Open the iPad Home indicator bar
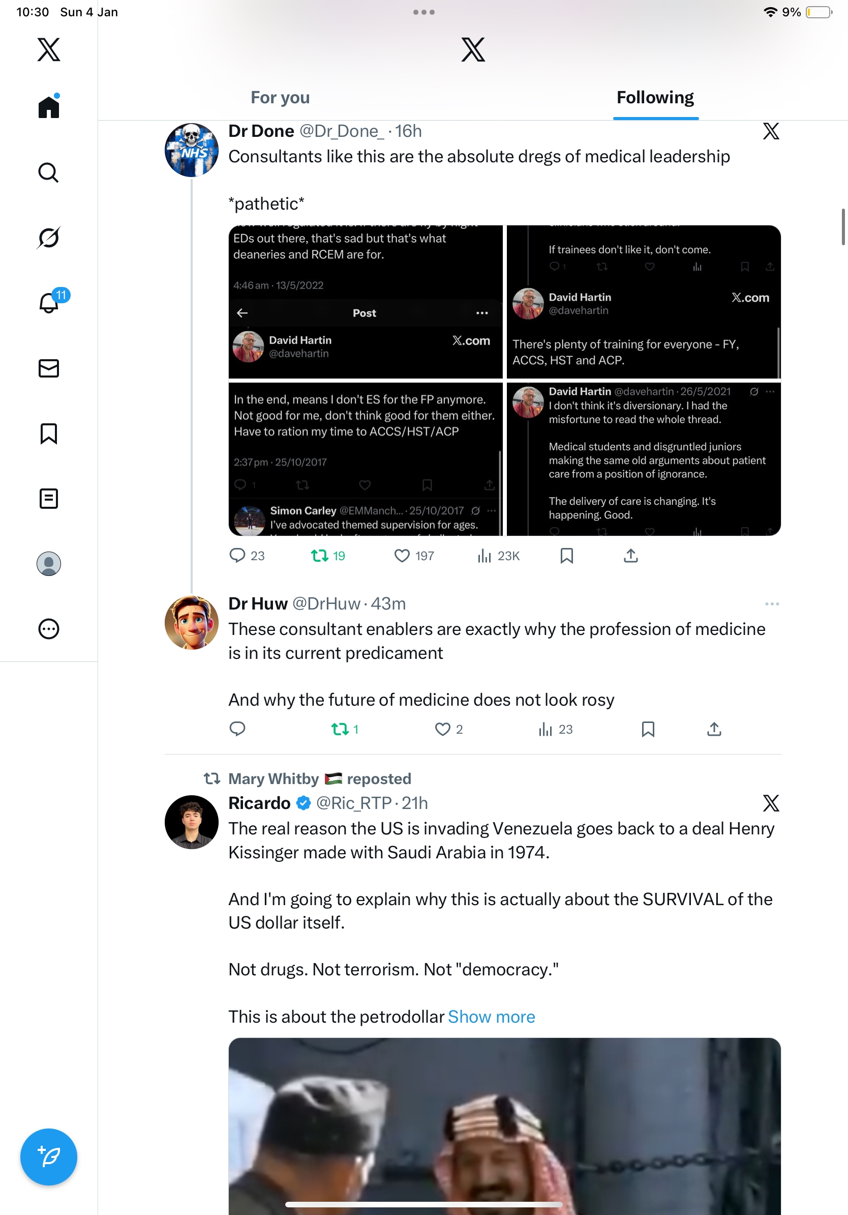 [x=423, y=1205]
